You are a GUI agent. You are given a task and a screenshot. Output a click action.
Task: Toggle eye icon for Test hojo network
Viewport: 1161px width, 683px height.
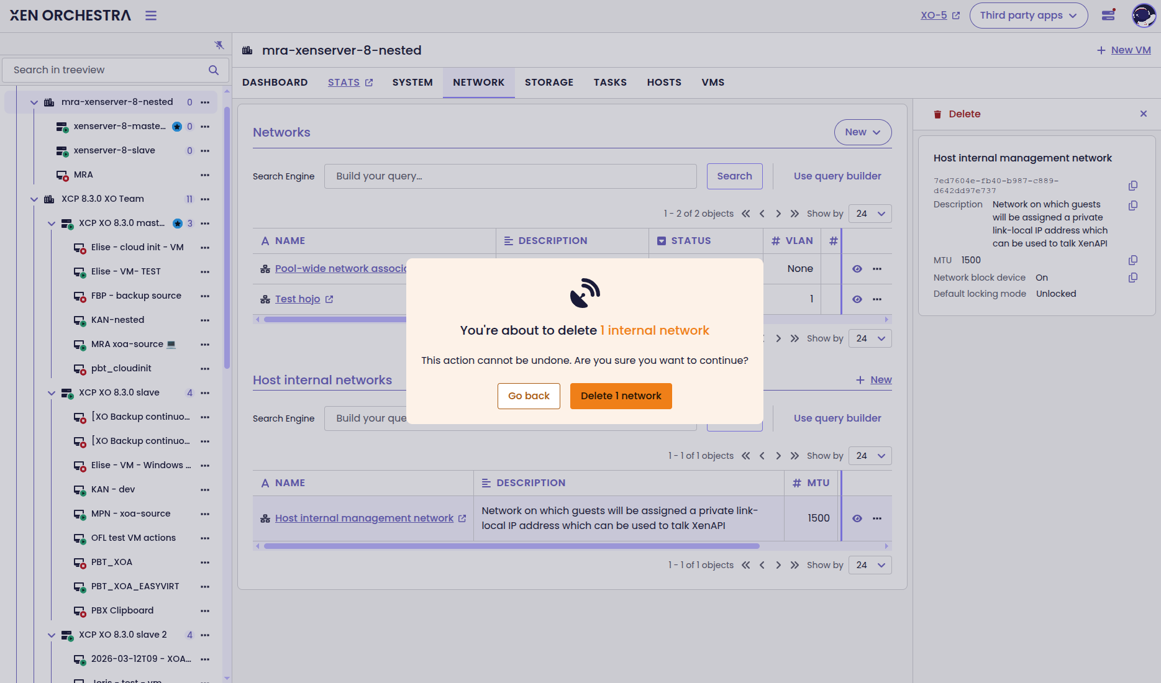coord(857,299)
